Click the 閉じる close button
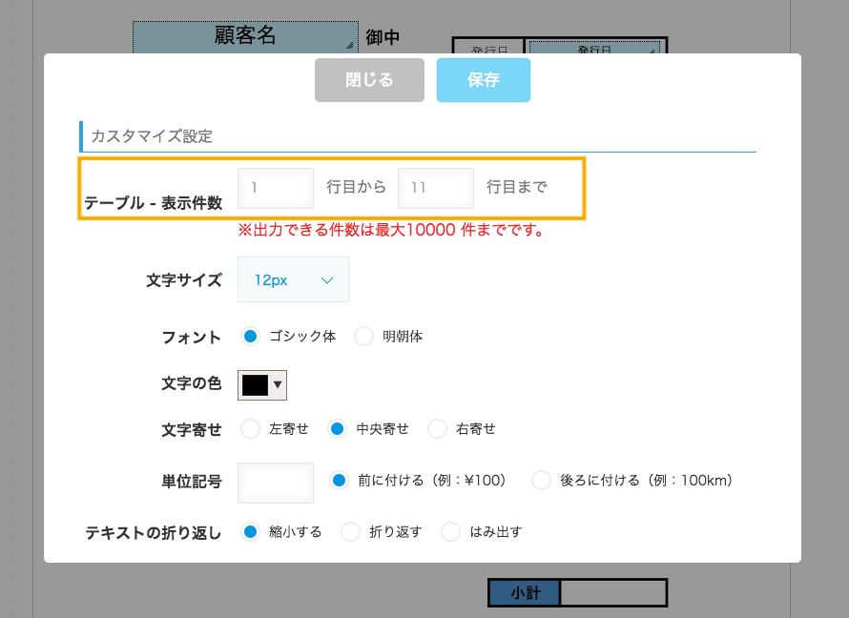This screenshot has width=849, height=618. pyautogui.click(x=369, y=80)
